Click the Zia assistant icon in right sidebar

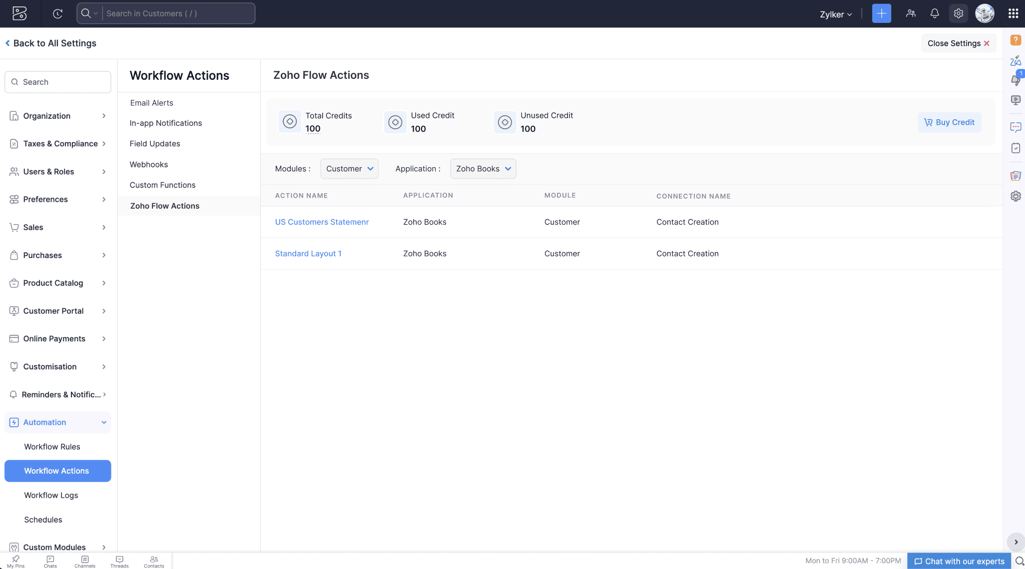[1016, 60]
